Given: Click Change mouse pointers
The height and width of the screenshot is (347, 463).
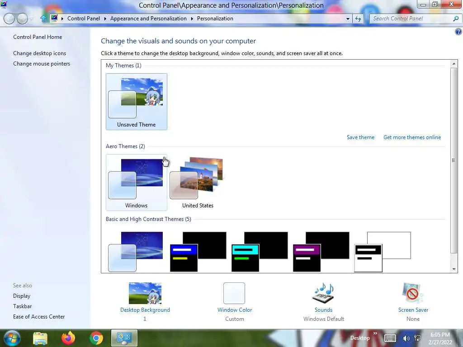Looking at the screenshot, I should 42,63.
